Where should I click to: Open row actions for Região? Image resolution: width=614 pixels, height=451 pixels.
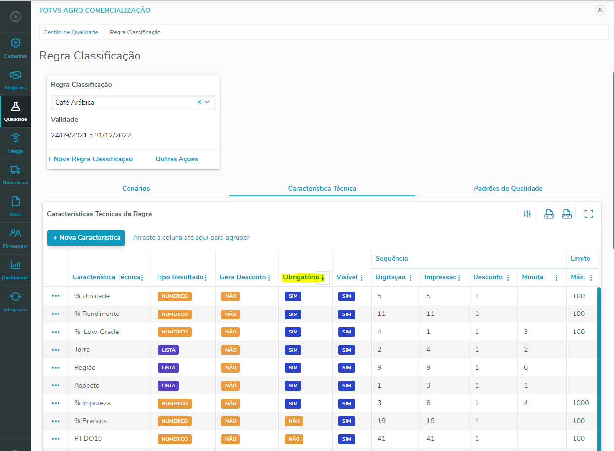(x=56, y=368)
